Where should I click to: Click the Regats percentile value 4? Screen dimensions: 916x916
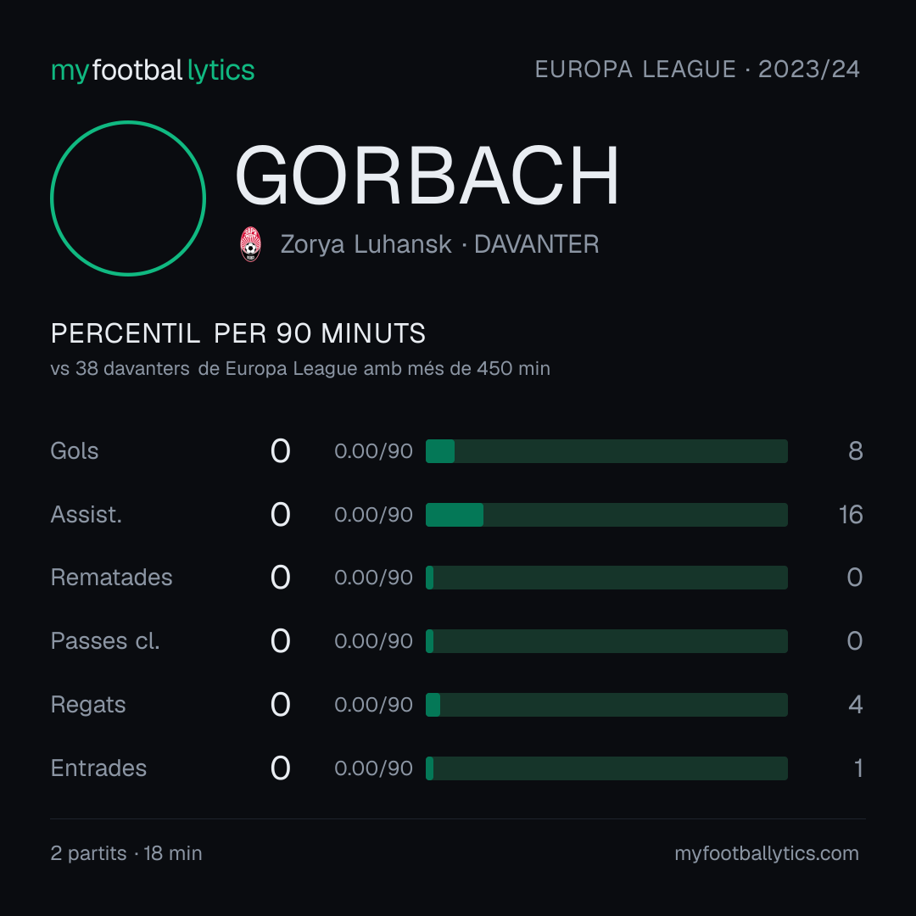click(856, 705)
